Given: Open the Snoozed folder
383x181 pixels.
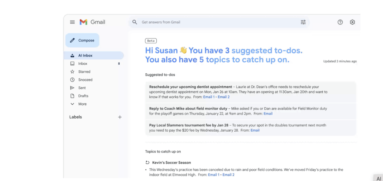Looking at the screenshot, I should [85, 80].
